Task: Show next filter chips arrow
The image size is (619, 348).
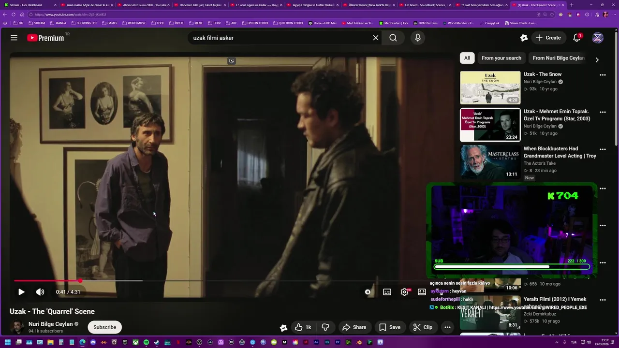Action: [597, 60]
